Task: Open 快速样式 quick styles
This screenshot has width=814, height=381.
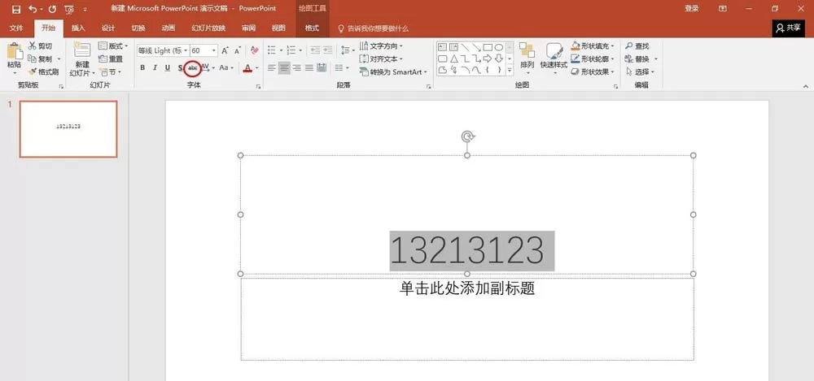Action: coord(554,57)
